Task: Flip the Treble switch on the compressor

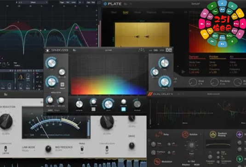Action: [82, 149]
